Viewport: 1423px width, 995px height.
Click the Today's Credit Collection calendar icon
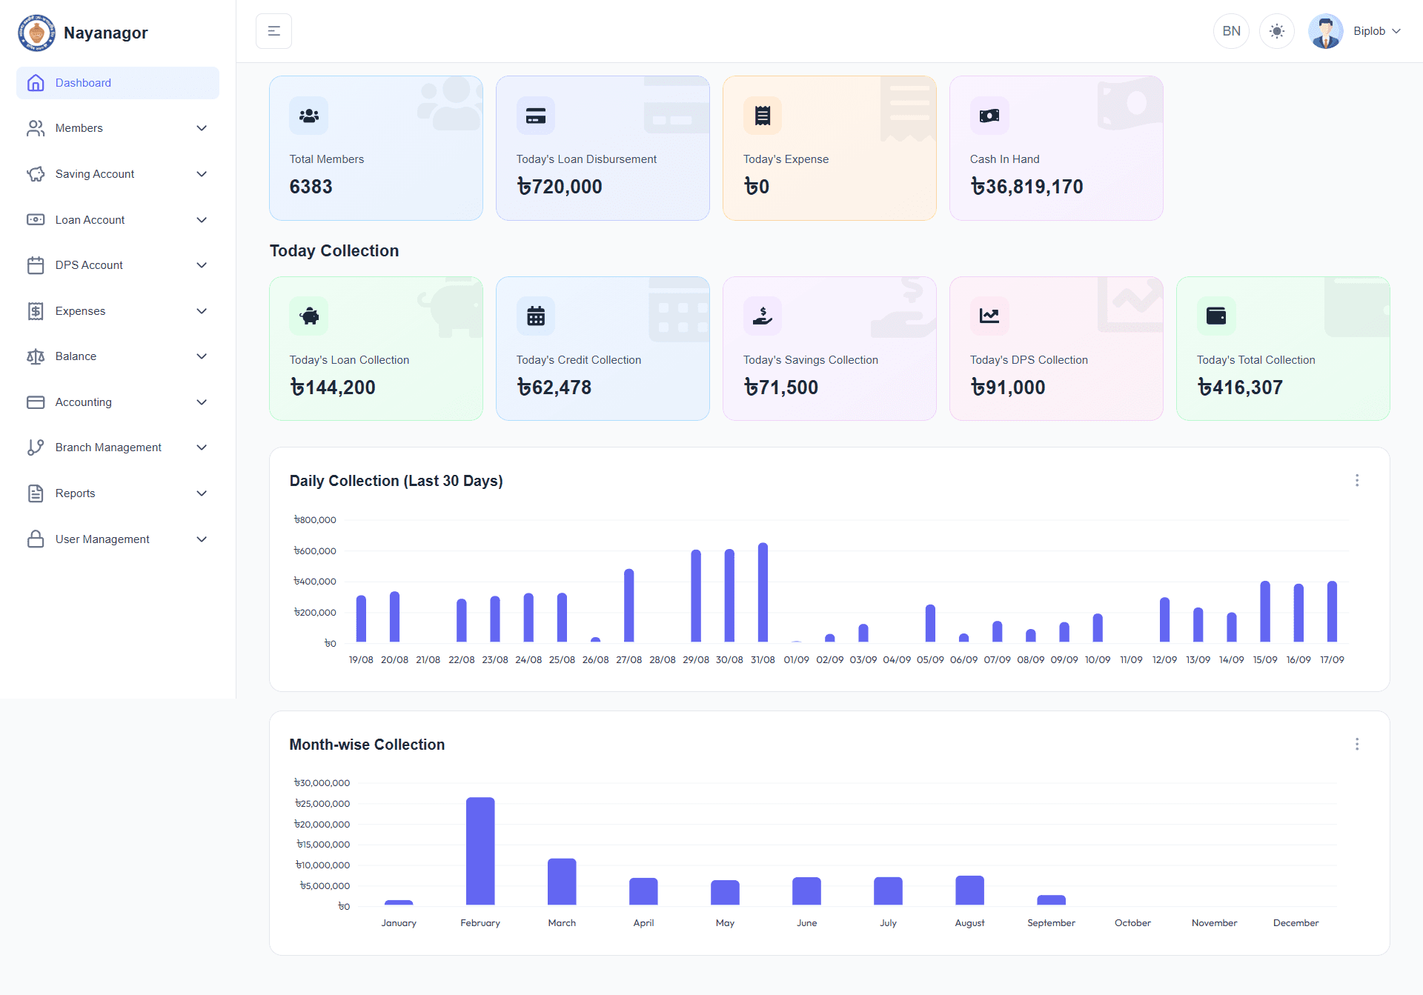coord(536,316)
